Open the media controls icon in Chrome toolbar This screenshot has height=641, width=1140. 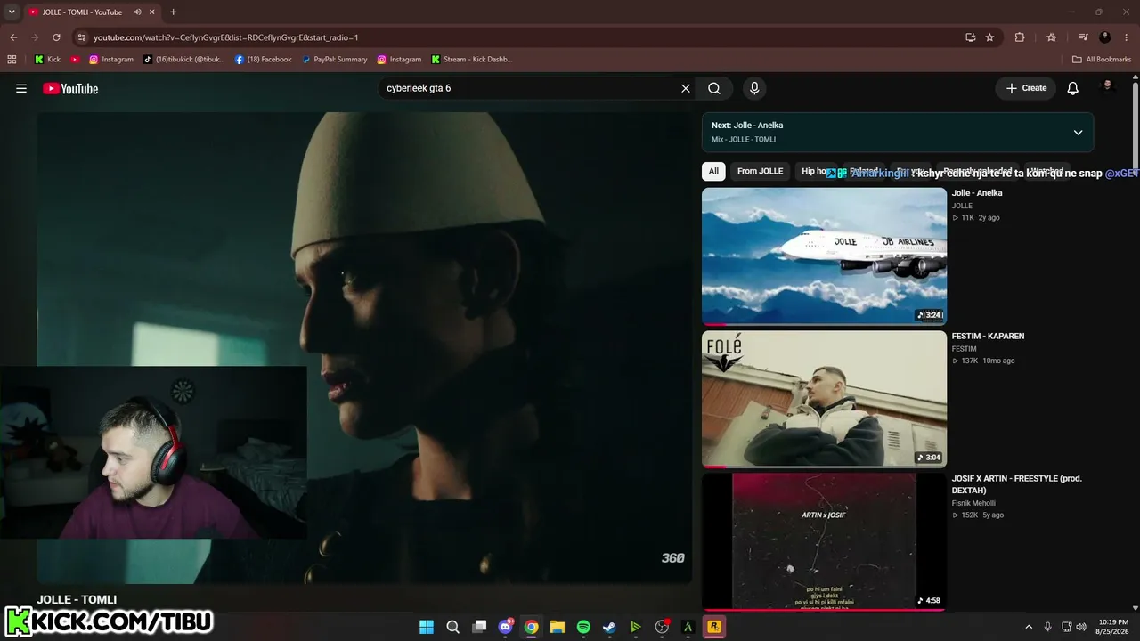pyautogui.click(x=1083, y=37)
